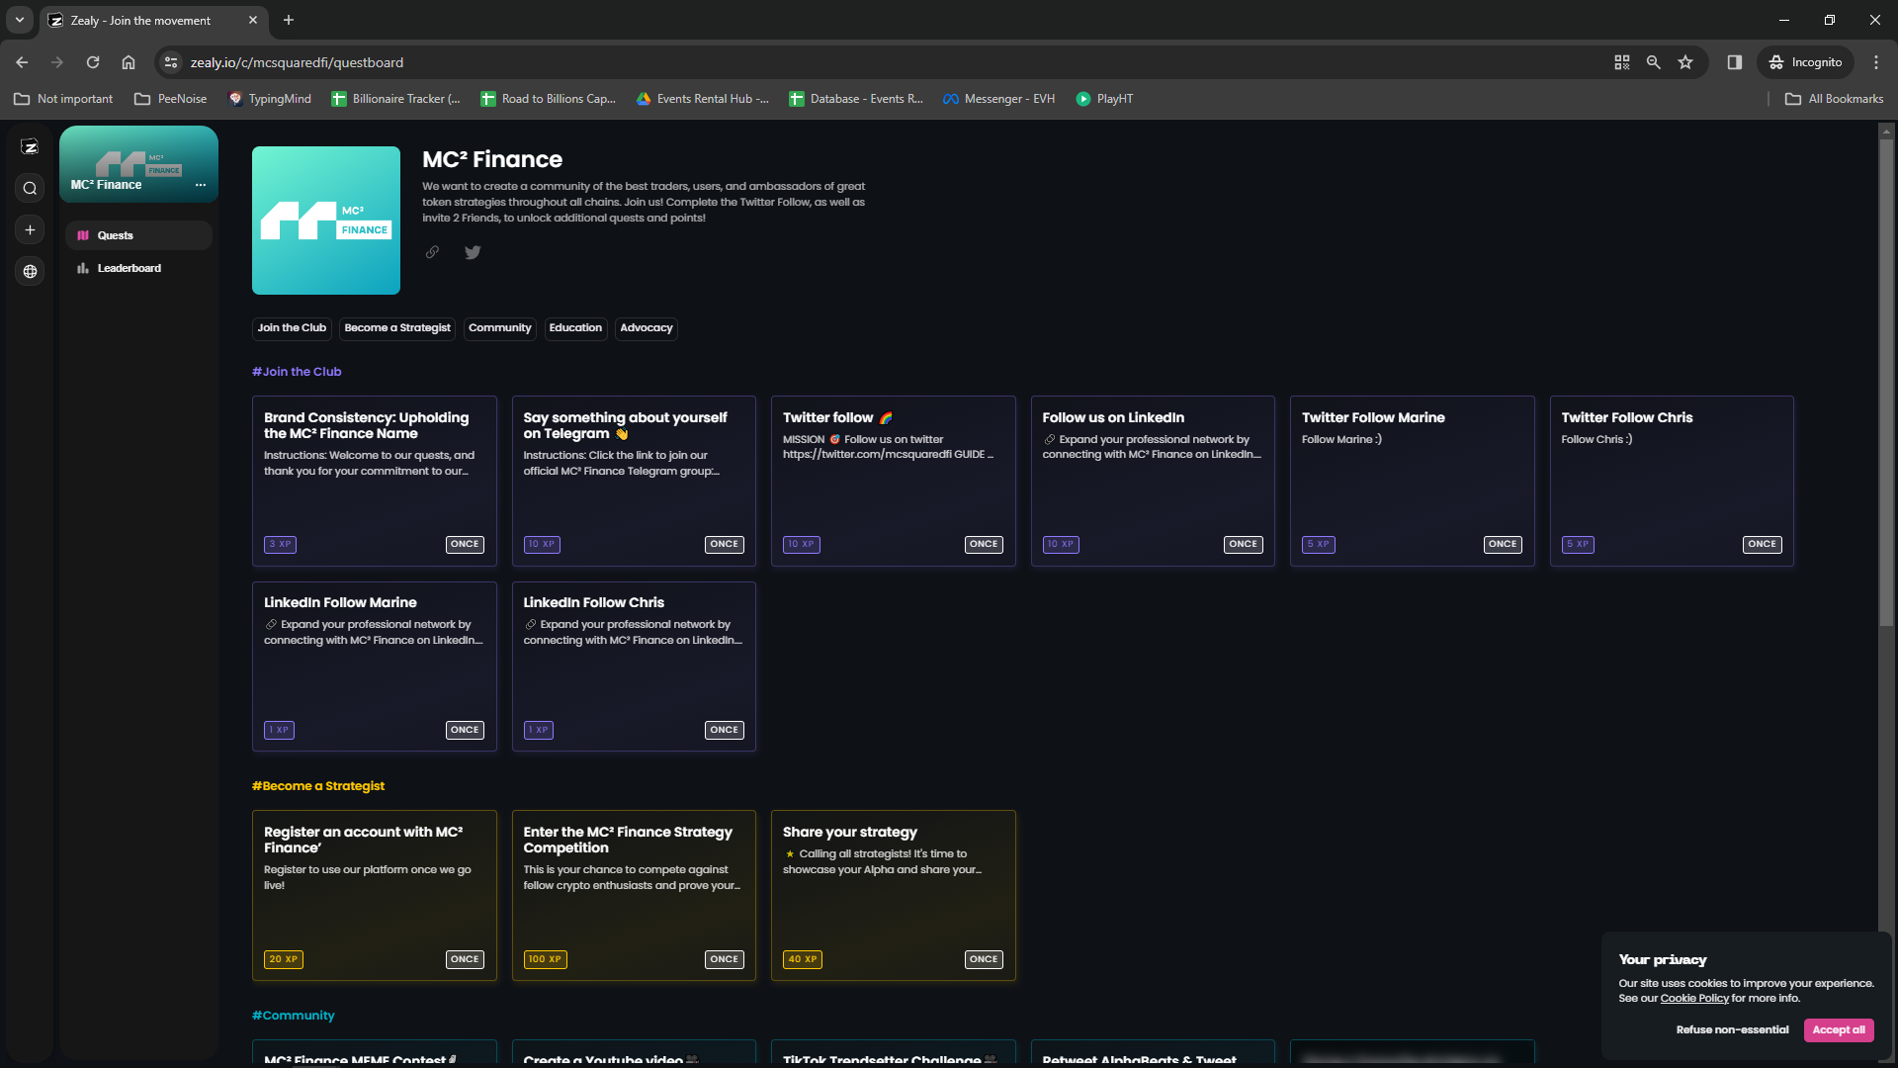Viewport: 1898px width, 1068px height.
Task: Select Quests in the sidebar
Action: pyautogui.click(x=138, y=235)
